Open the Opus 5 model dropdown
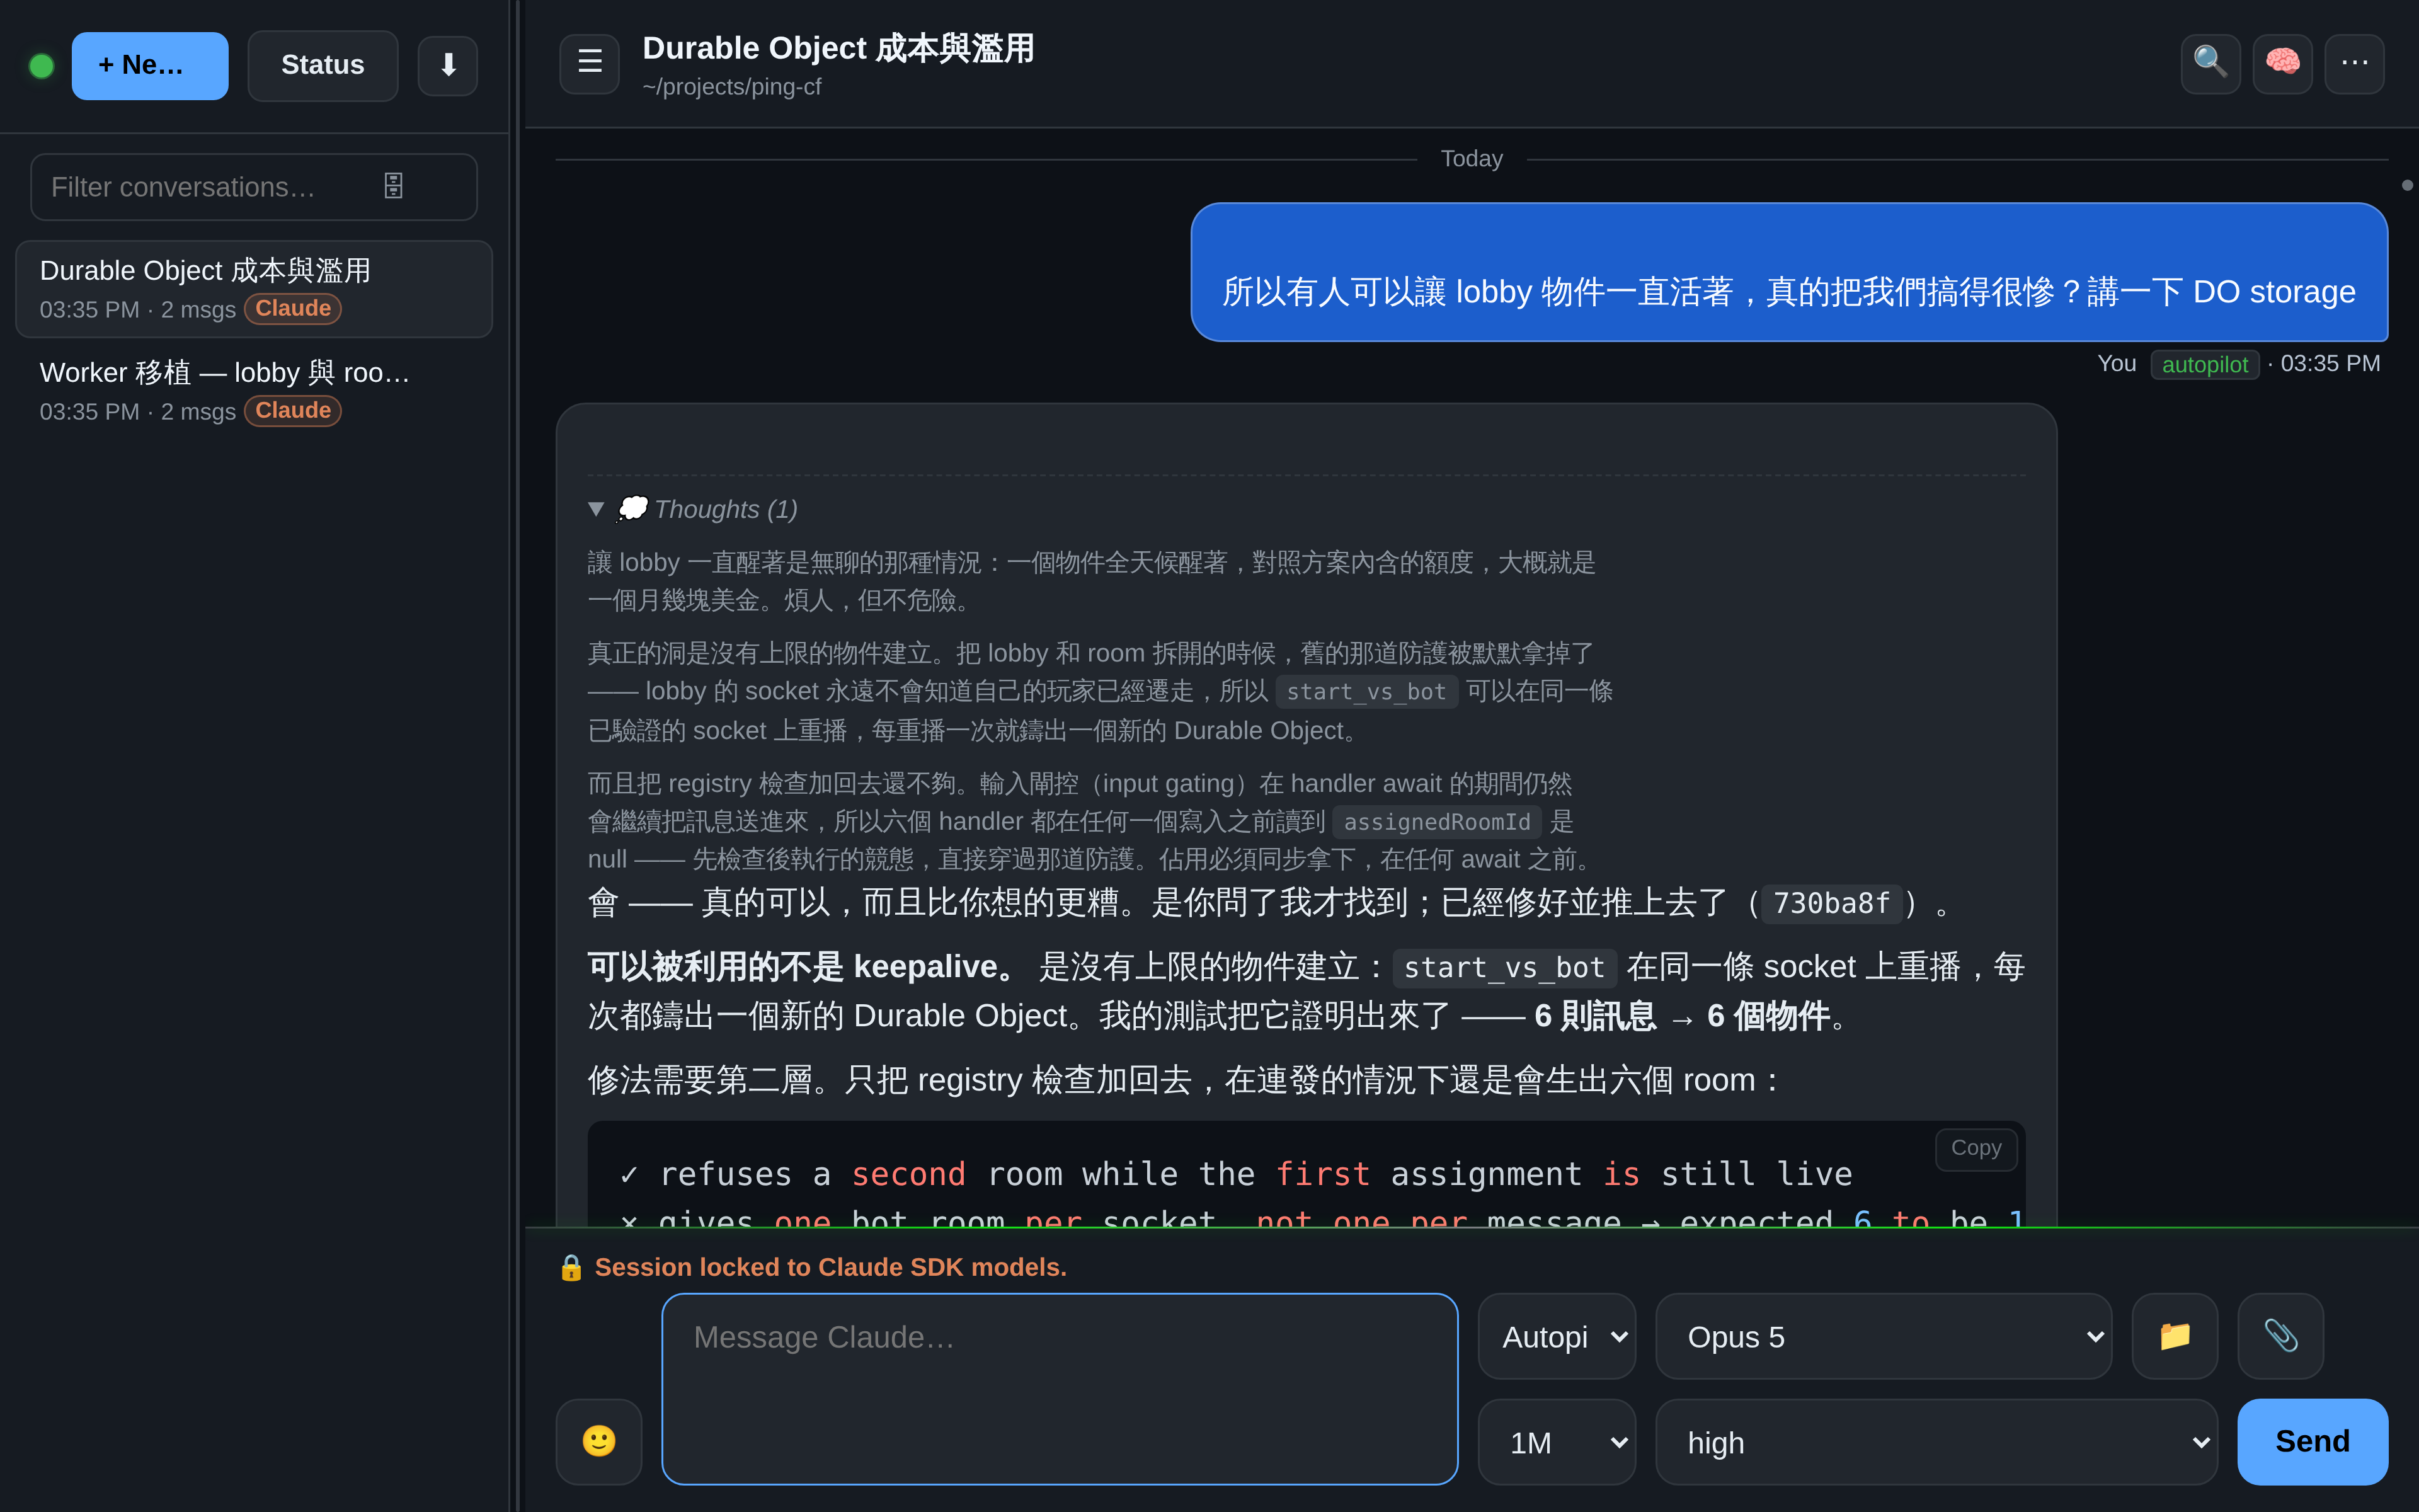The width and height of the screenshot is (2419, 1512). [1883, 1336]
